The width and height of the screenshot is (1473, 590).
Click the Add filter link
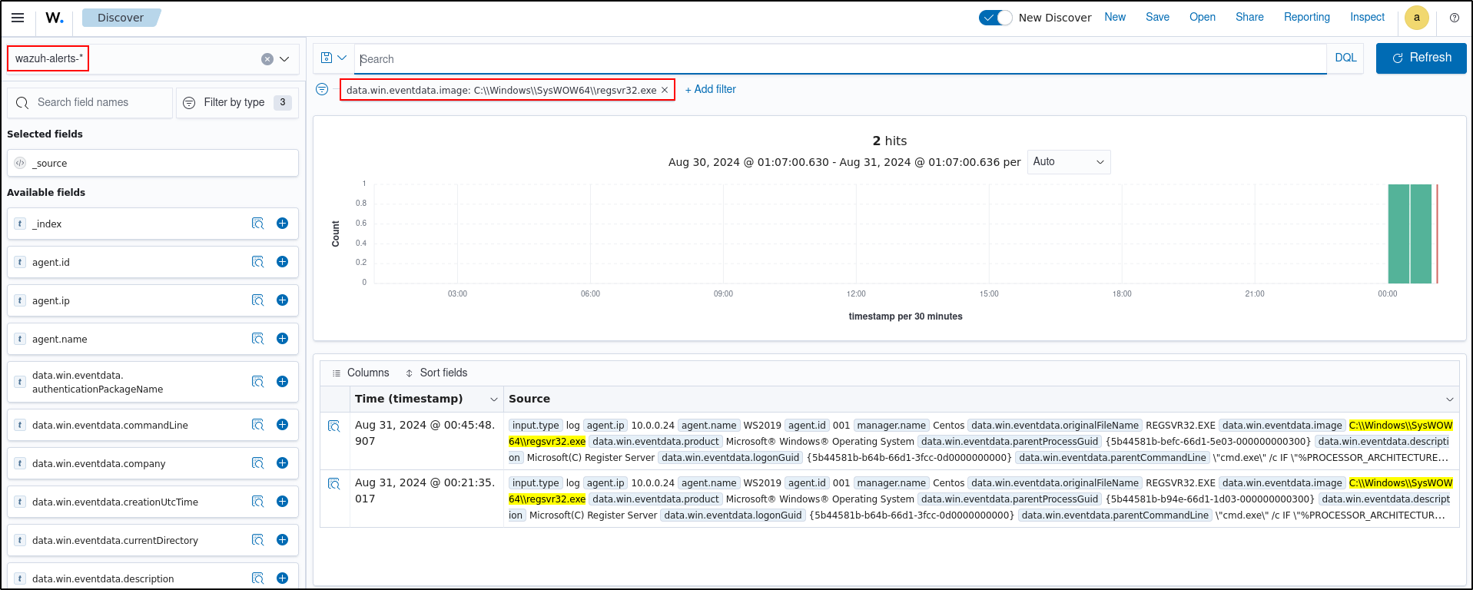click(x=710, y=89)
